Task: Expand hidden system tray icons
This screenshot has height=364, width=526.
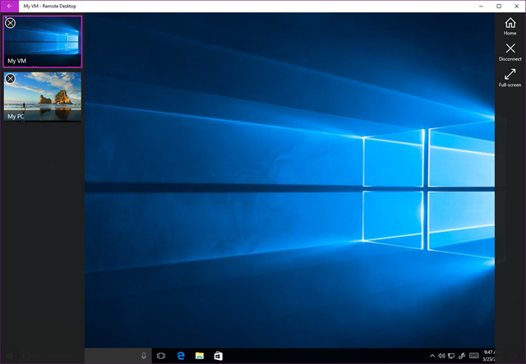Action: click(432, 356)
